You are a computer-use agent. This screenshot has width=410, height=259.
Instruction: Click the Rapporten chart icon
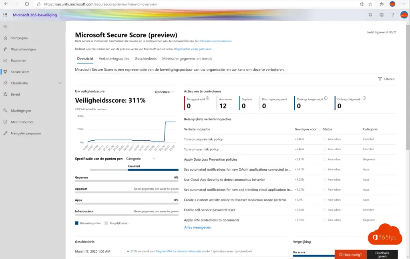coord(5,60)
